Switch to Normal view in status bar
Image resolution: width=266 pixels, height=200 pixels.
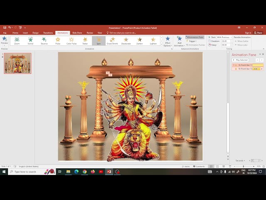coord(211,166)
